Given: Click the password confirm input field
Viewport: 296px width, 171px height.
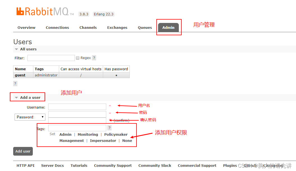Looking at the screenshot, I should [77, 120].
